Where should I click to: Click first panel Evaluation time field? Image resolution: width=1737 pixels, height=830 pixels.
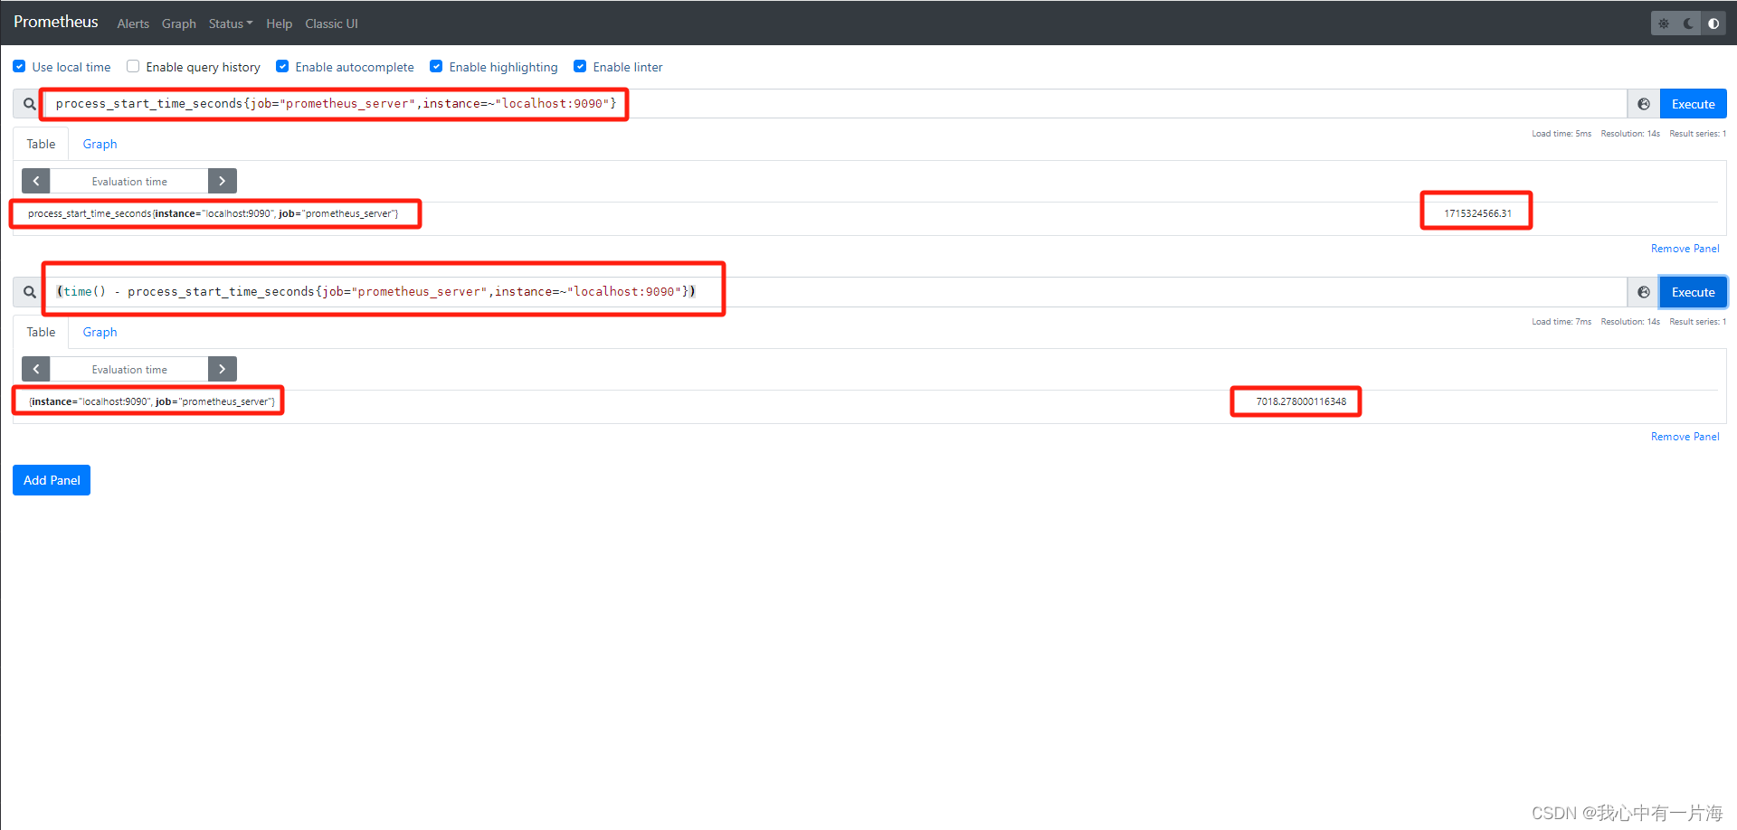(x=129, y=181)
